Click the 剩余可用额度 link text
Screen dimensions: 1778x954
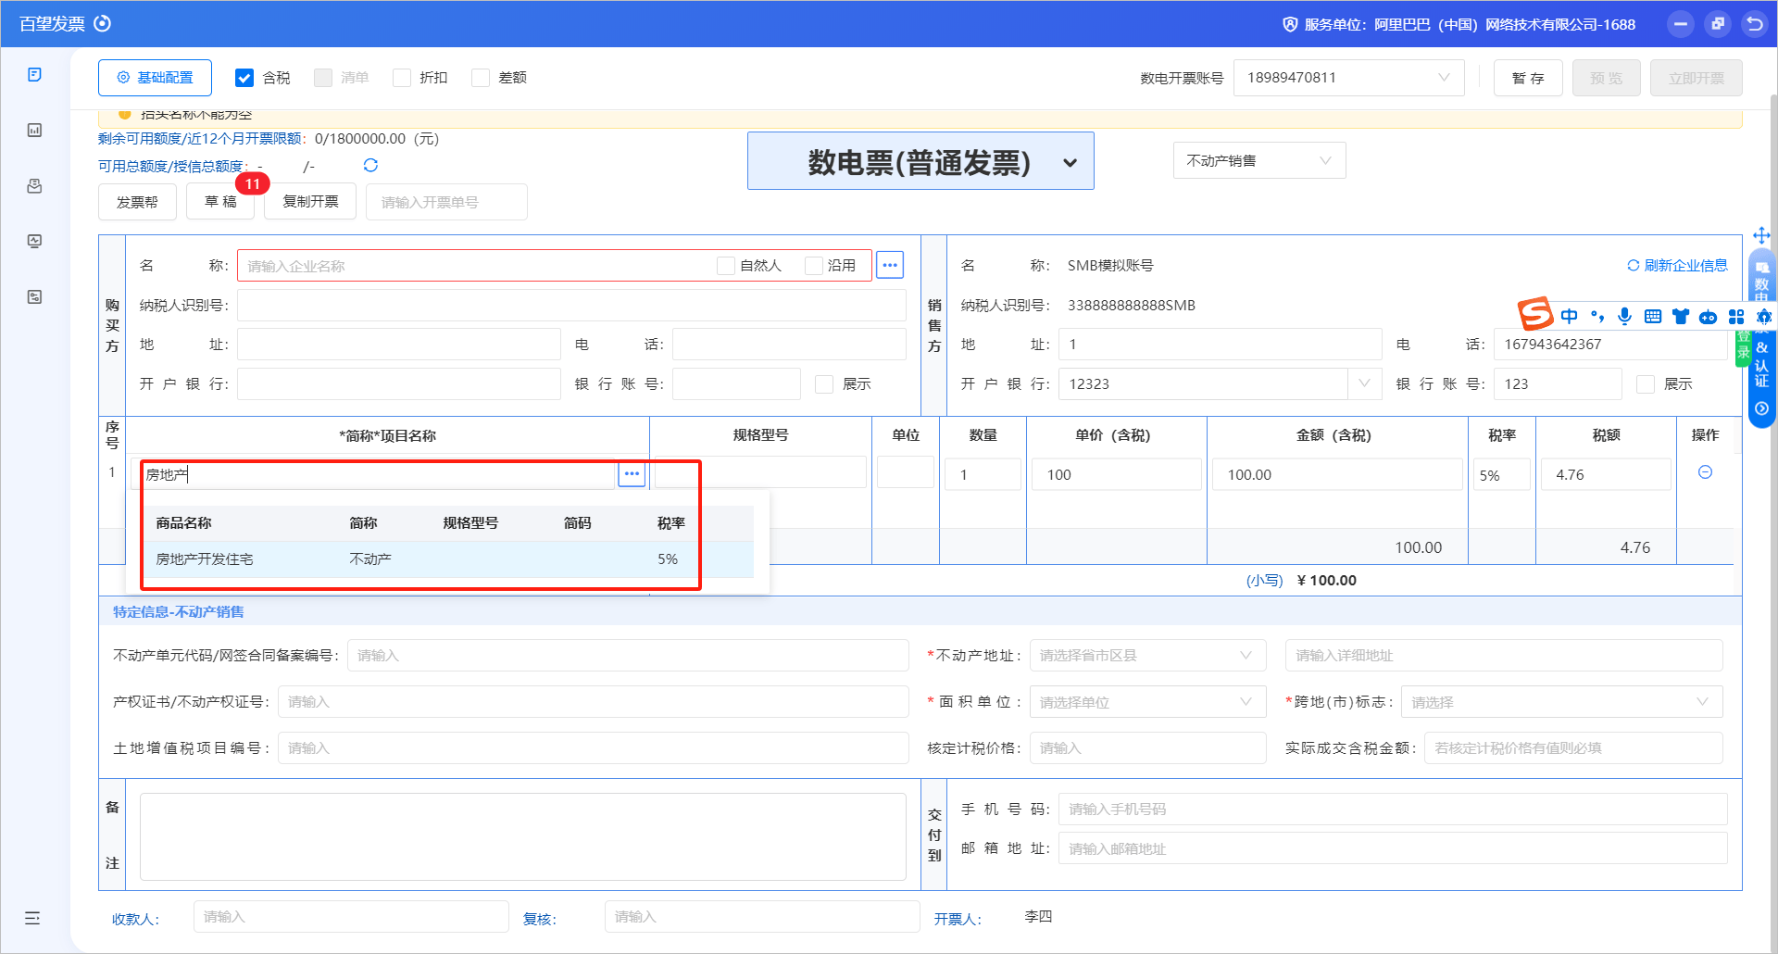200,138
